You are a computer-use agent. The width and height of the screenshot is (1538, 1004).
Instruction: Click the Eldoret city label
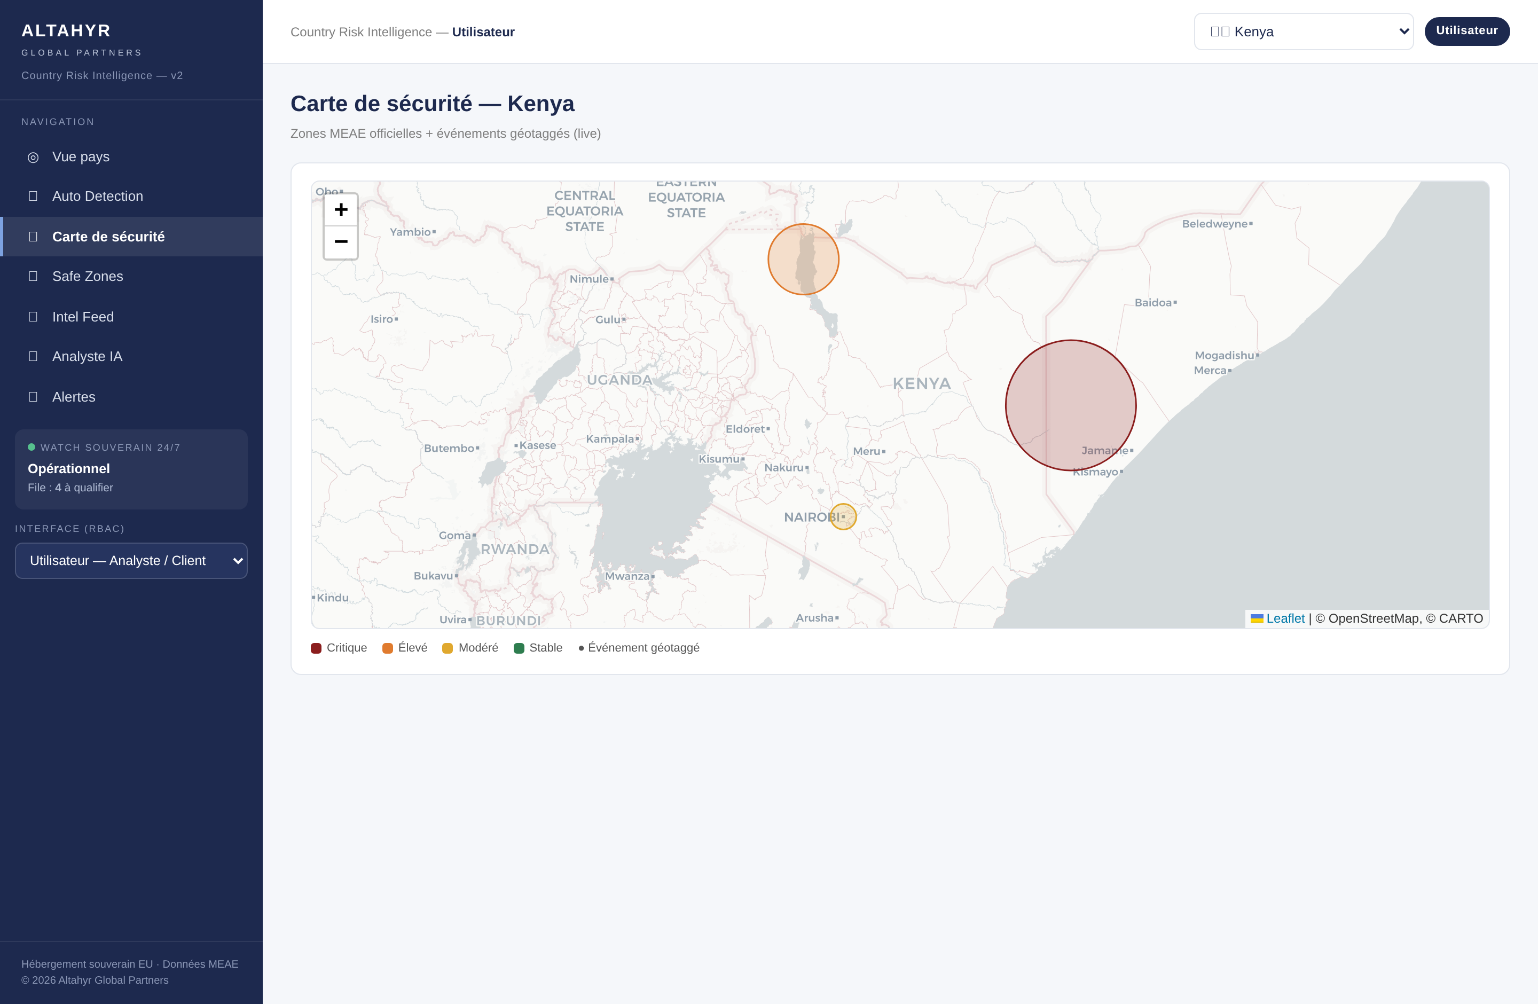pos(745,429)
